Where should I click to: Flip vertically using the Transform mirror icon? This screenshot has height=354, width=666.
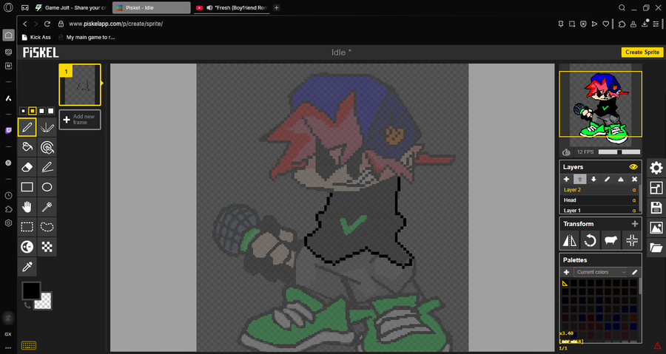point(569,240)
